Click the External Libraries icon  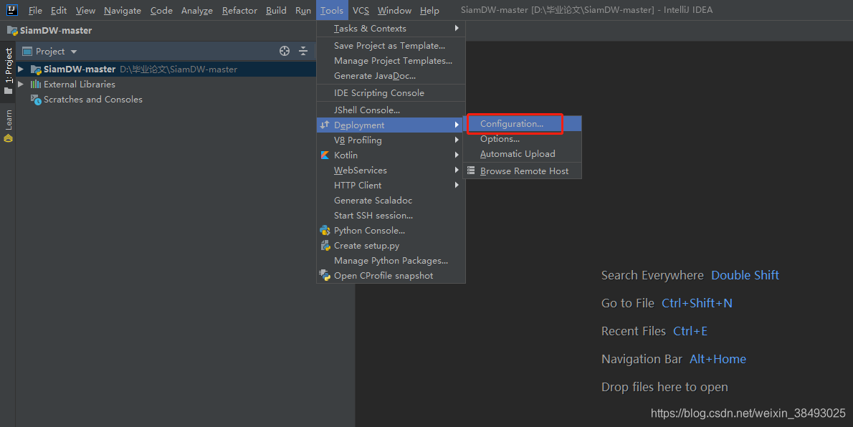36,85
